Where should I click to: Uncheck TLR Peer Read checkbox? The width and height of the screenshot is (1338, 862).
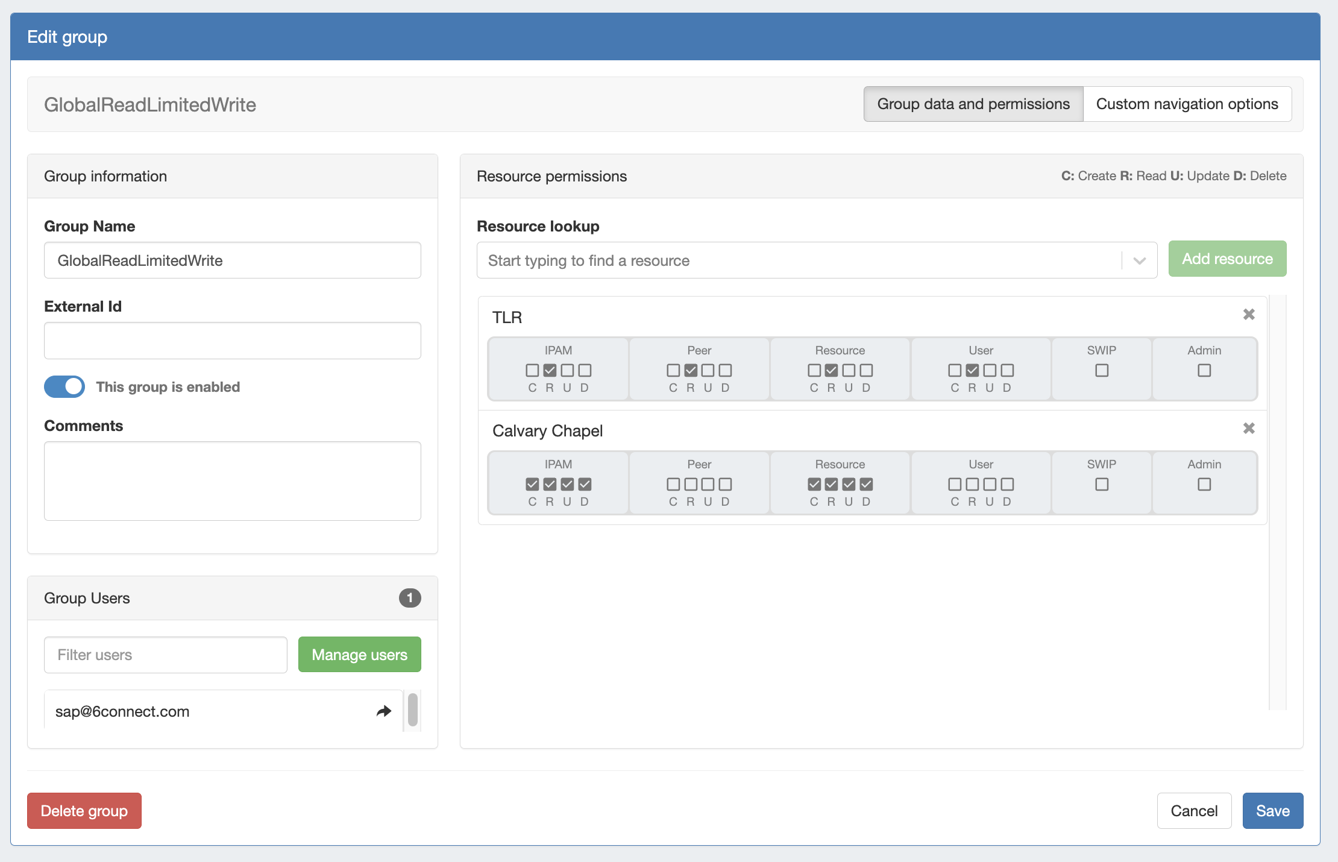coord(691,370)
